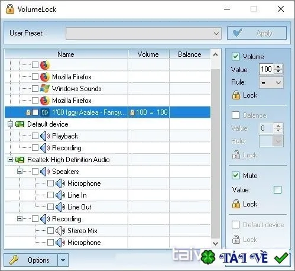
Task: Open the User Preset dropdown
Action: point(144,33)
